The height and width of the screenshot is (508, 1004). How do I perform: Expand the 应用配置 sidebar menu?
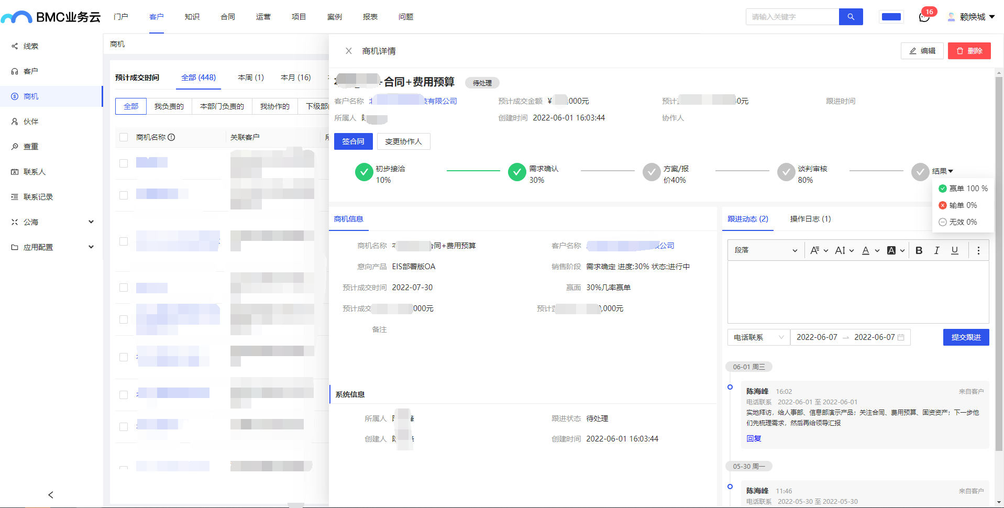tap(91, 247)
